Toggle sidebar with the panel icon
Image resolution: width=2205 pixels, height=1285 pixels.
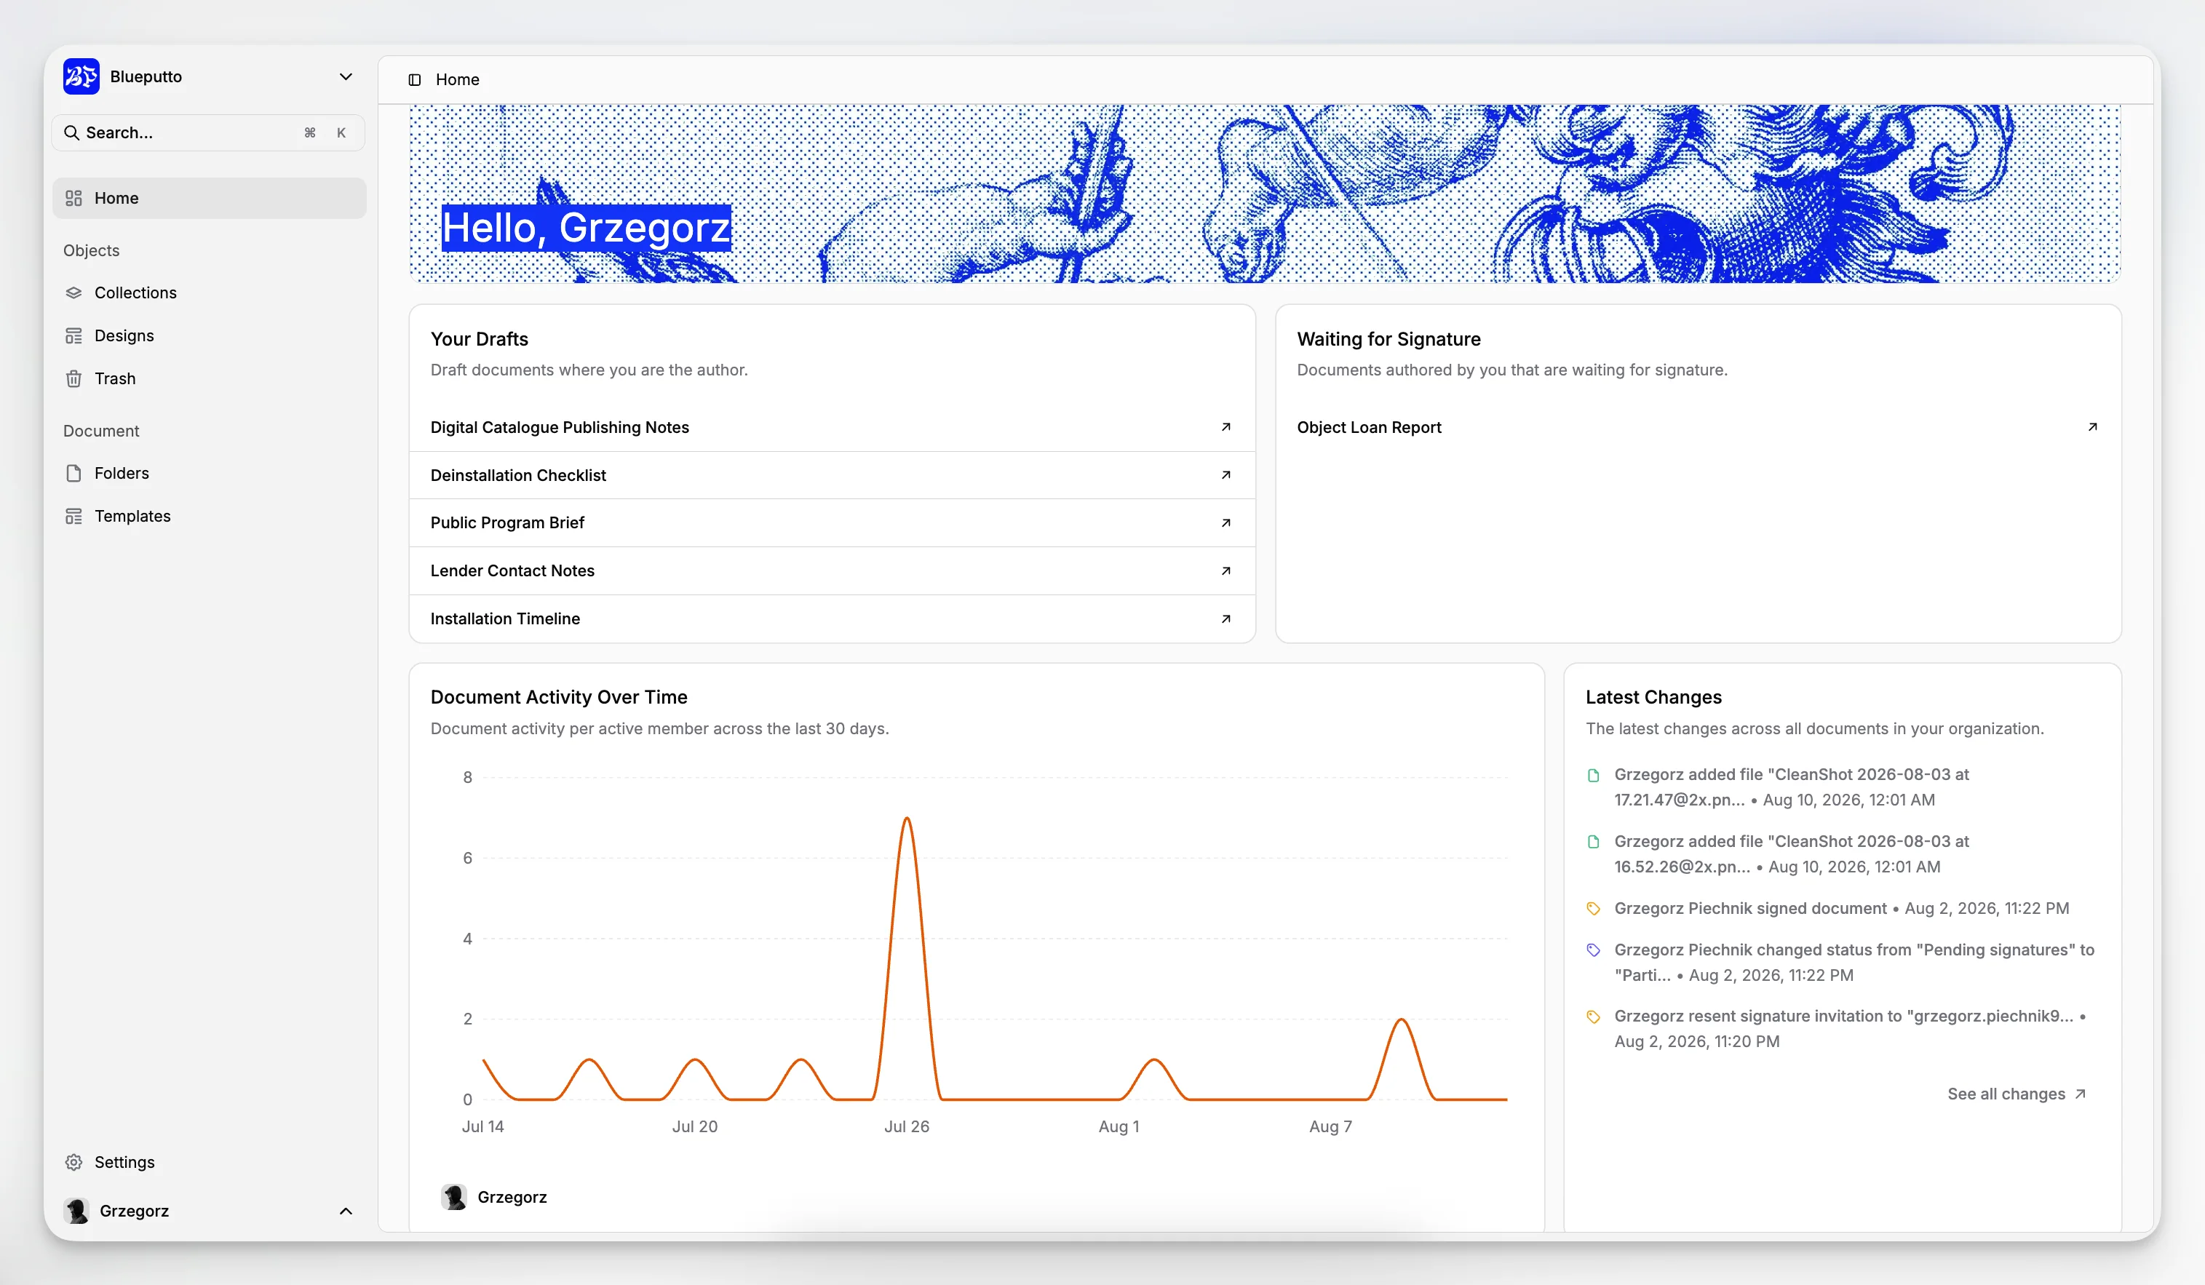pos(415,79)
